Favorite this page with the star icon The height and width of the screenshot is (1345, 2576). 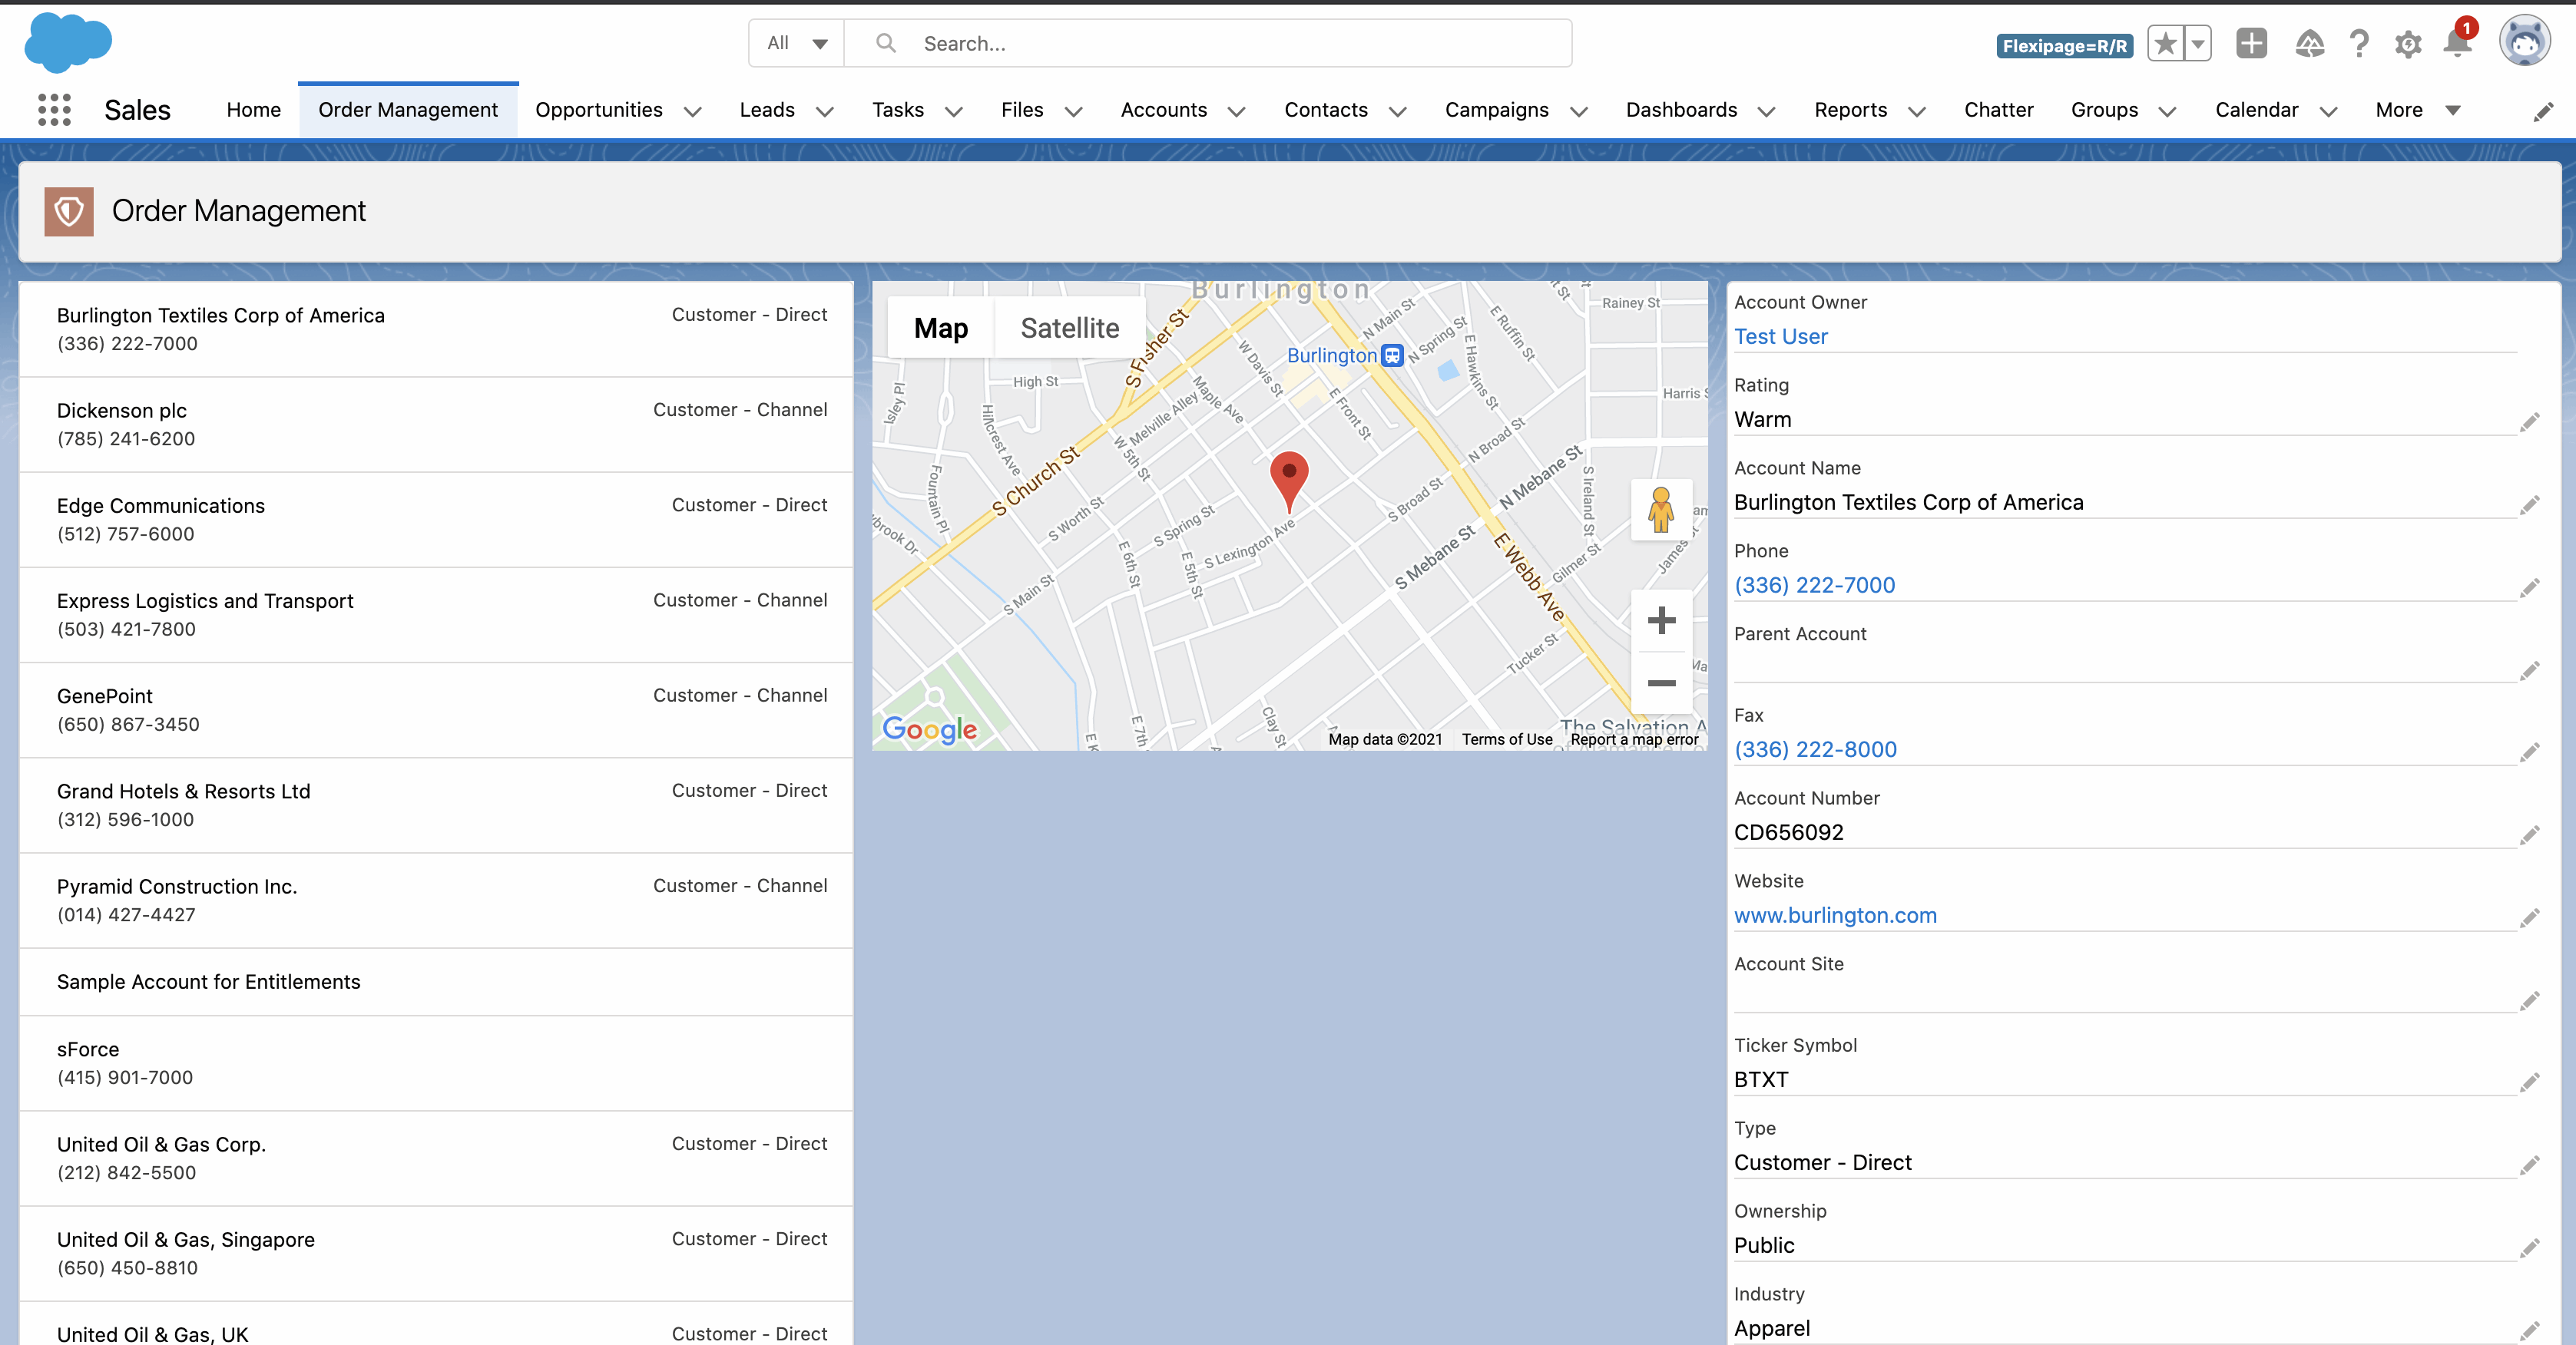tap(2166, 43)
